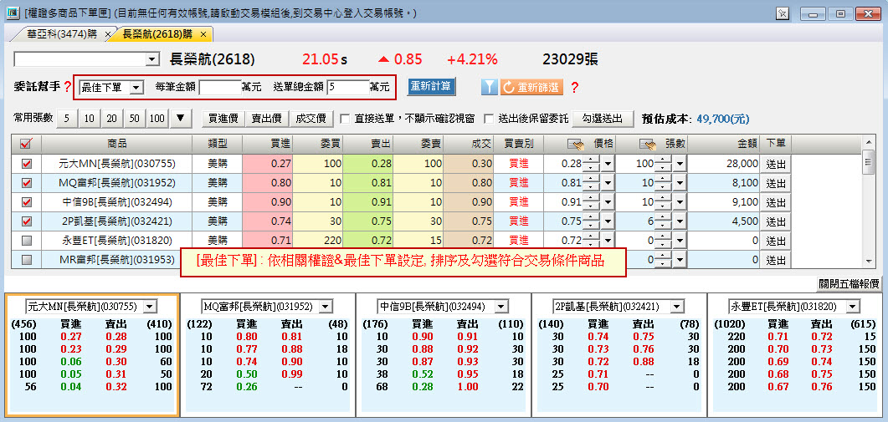888x422 pixels.
Task: Open 元大MN[長榮航](030755) five-level quote dropdown
Action: tap(150, 306)
